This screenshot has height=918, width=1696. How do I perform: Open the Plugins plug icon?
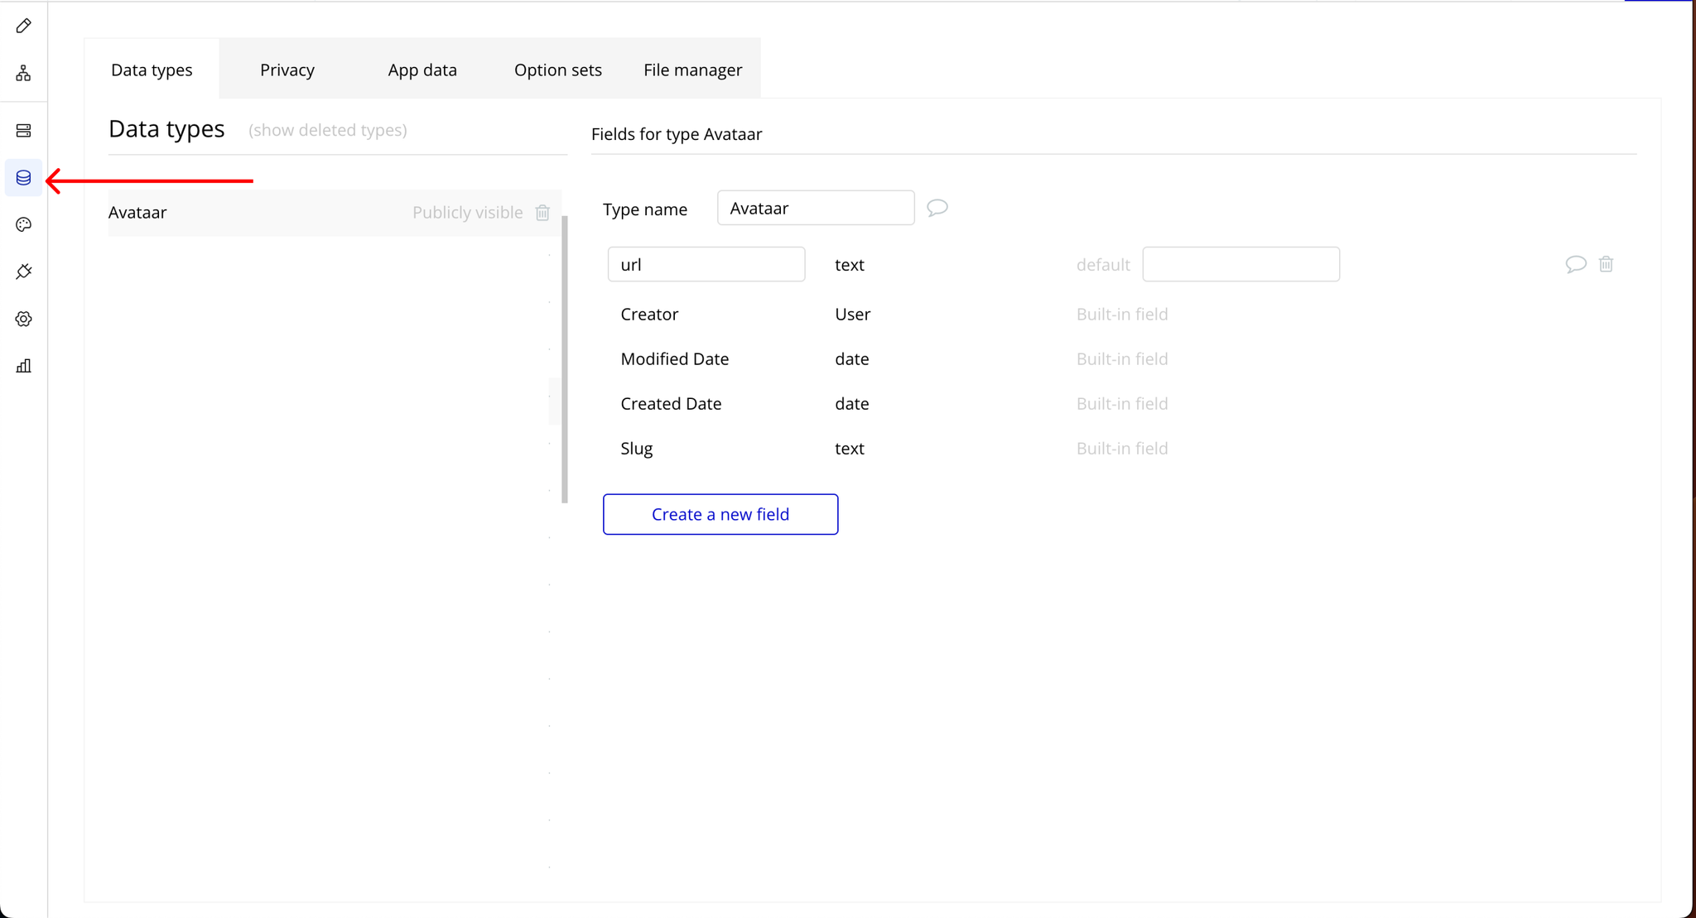click(23, 272)
